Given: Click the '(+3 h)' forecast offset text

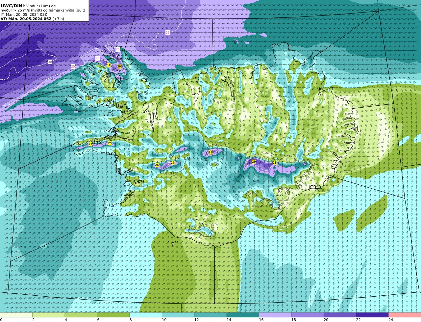Looking at the screenshot, I should tap(59, 19).
